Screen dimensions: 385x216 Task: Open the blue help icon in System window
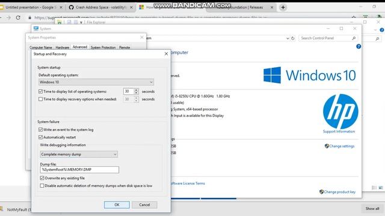(x=359, y=46)
